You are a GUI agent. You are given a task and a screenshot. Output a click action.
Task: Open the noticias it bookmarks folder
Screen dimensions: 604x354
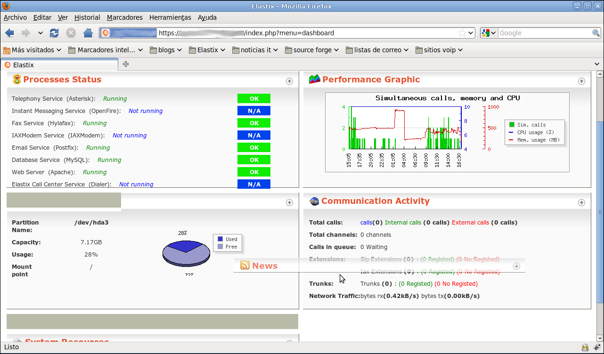pos(255,50)
